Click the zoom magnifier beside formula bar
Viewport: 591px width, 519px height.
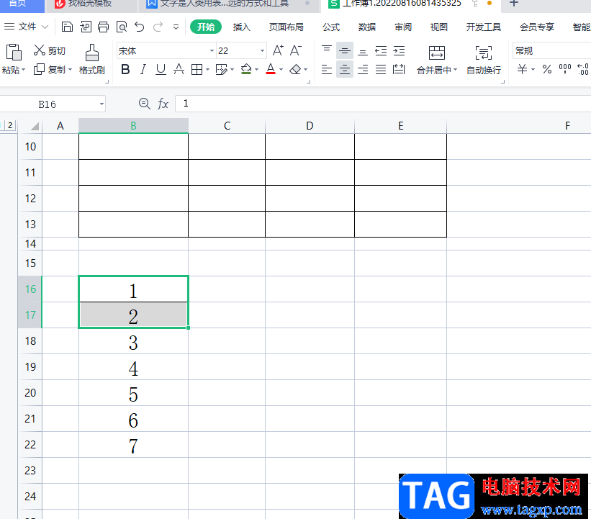tap(145, 103)
